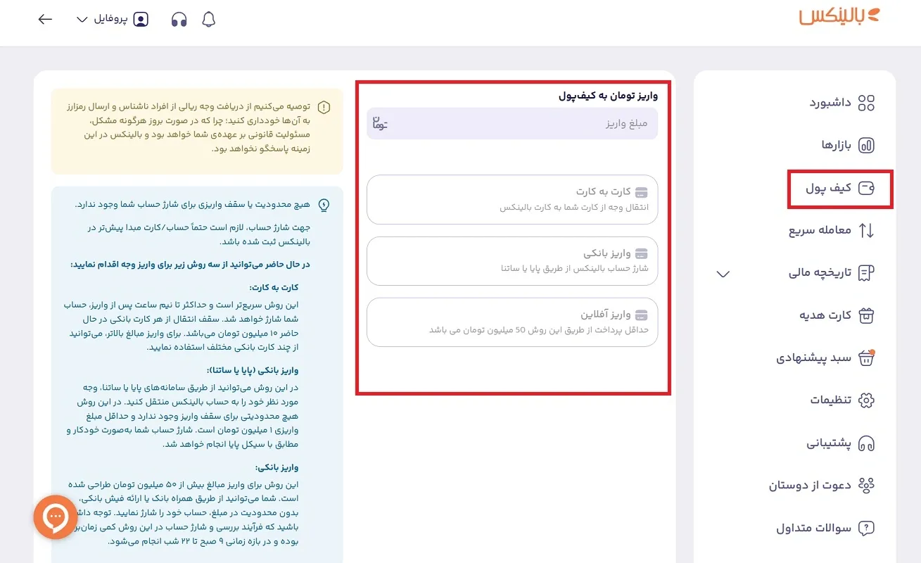Click the warning exclamation icon in yellow notice
Screen dimensions: 921x563
coord(324,108)
